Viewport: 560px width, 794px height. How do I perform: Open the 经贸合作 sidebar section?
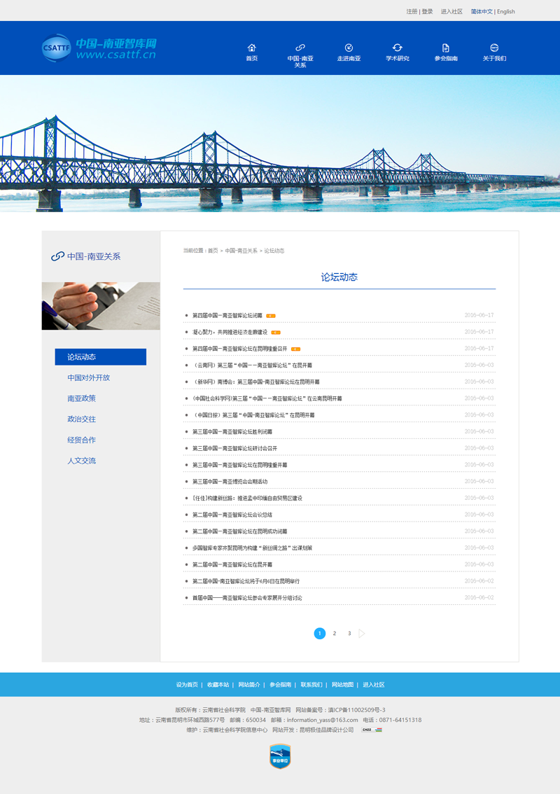tap(81, 440)
